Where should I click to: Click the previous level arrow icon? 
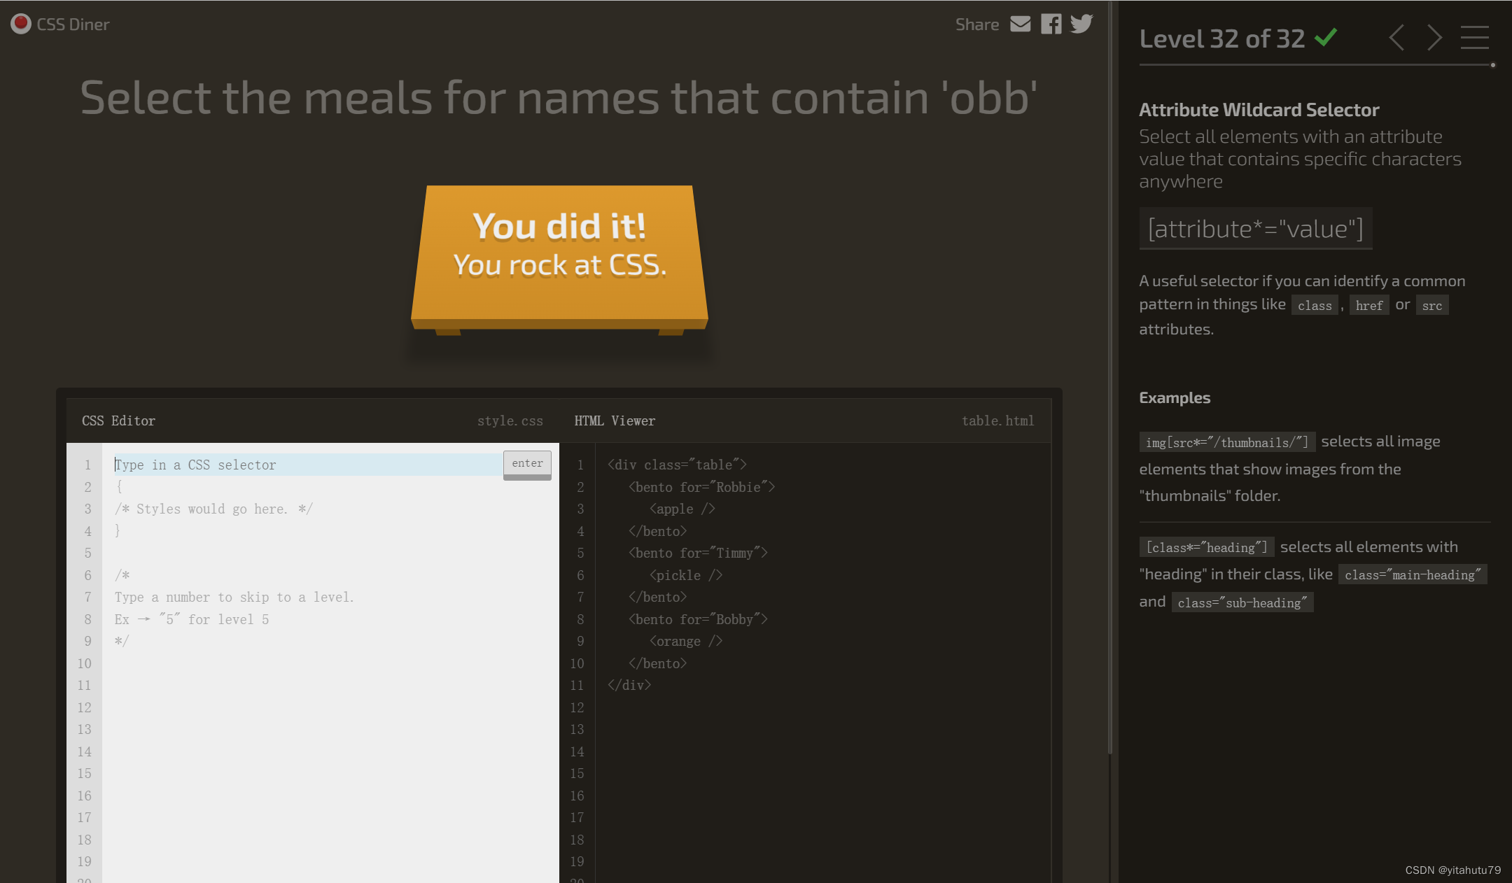pos(1396,38)
